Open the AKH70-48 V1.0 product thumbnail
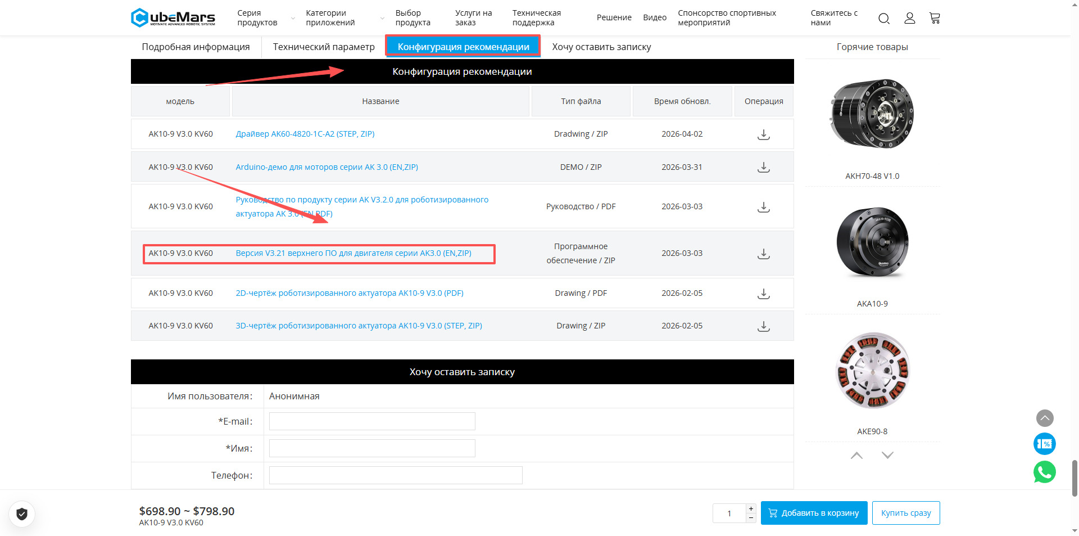Screen dimensions: 1079x536 [x=872, y=114]
